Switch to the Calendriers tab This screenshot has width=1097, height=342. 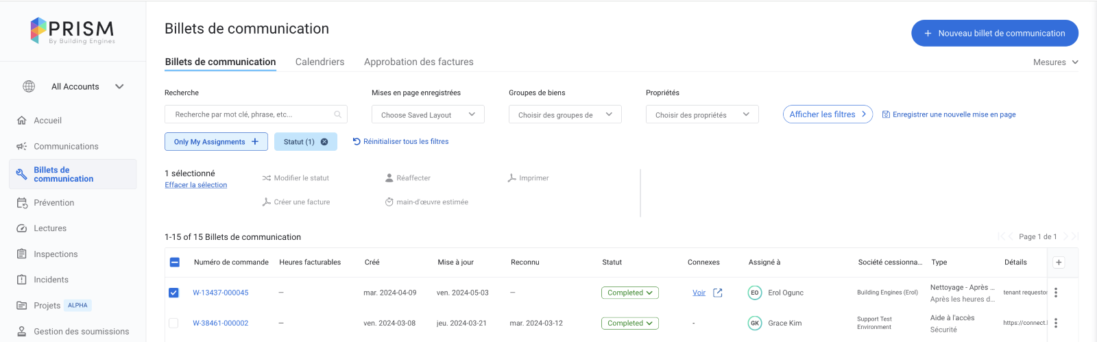pos(320,62)
